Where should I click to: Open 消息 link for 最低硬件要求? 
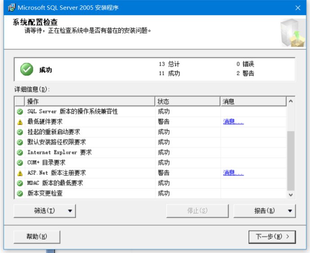[233, 122]
